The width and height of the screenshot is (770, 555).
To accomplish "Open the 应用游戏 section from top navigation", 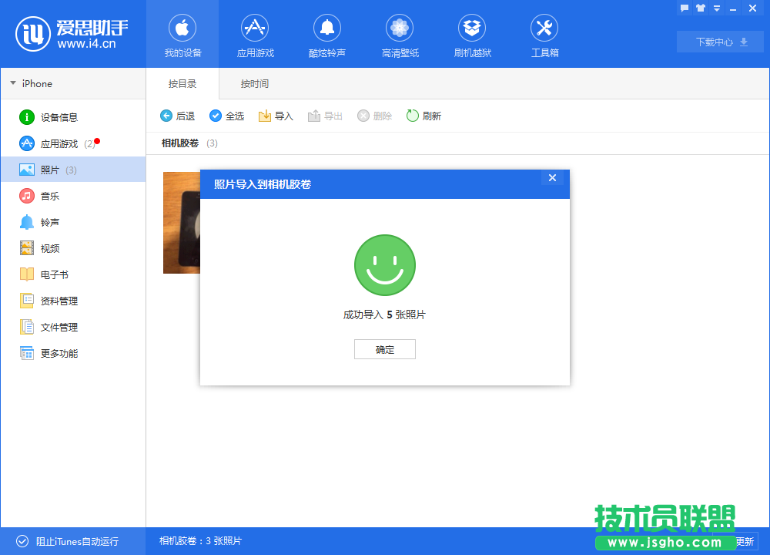I will 255,35.
